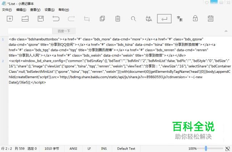Copy selection with the duplicate pages icon

click(x=102, y=19)
